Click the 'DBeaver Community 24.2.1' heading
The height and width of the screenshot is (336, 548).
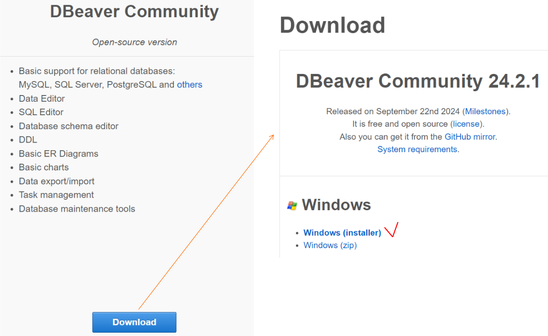418,81
